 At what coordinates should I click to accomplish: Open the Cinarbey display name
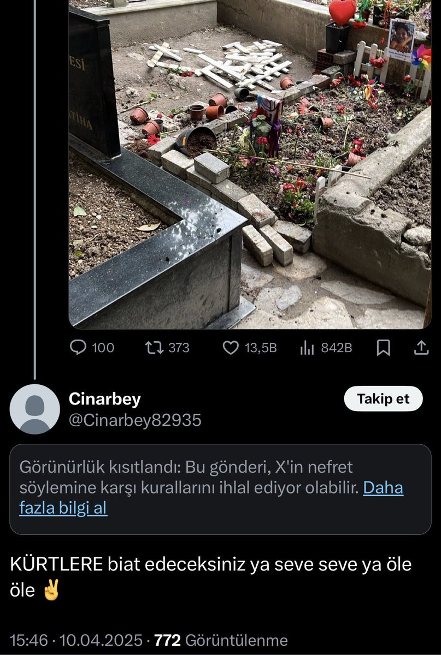point(104,399)
